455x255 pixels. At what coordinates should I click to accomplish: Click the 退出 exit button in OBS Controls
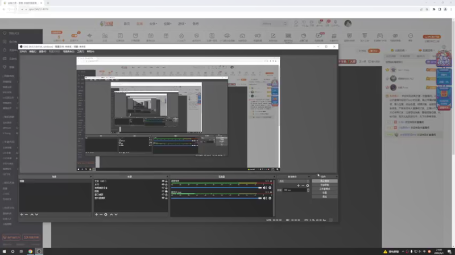[325, 197]
